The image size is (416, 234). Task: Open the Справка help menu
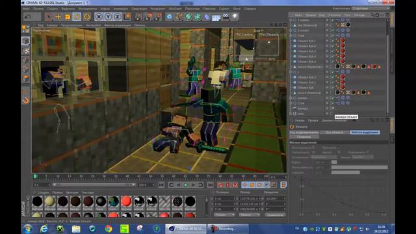[x=250, y=8]
